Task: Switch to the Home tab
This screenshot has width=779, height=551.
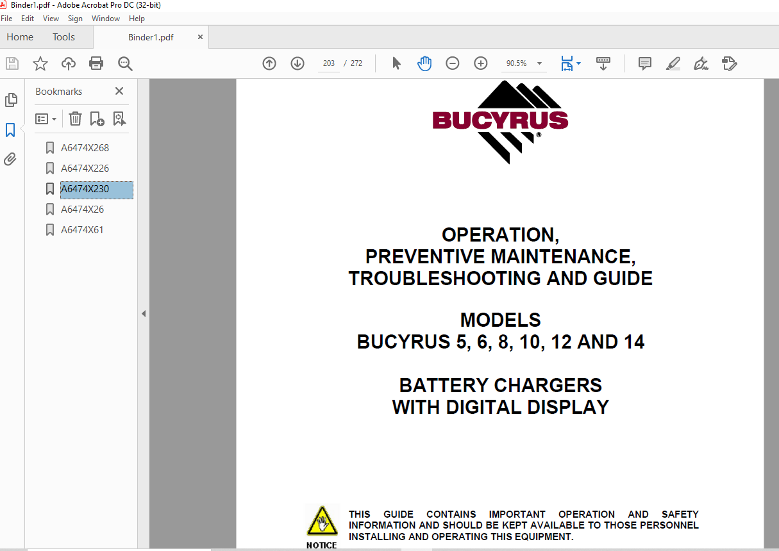Action: click(x=20, y=37)
